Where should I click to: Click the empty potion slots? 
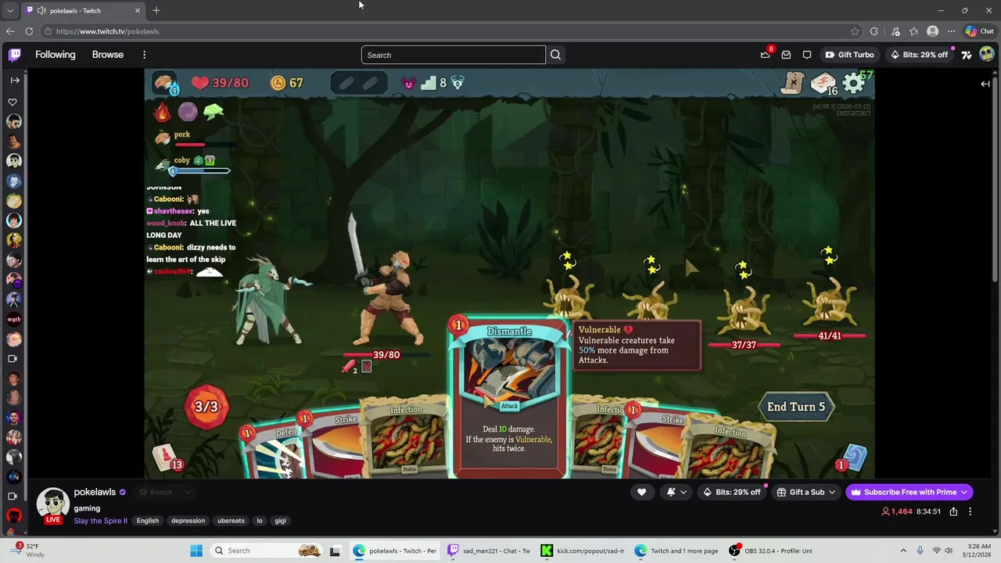point(358,83)
